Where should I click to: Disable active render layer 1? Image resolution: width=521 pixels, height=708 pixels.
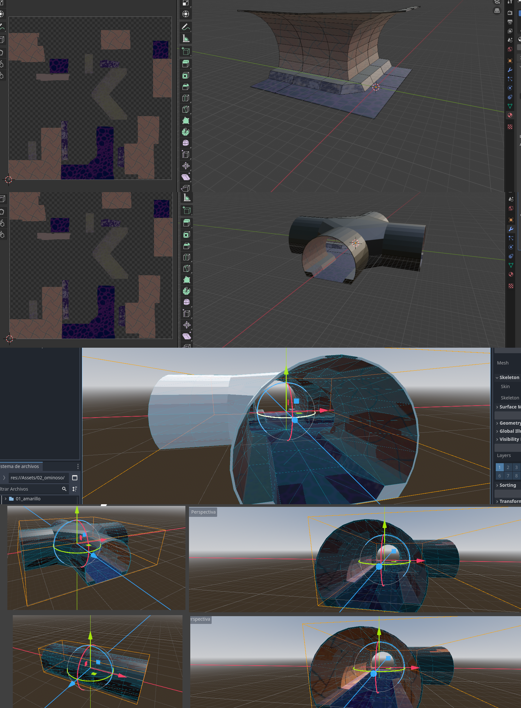499,467
